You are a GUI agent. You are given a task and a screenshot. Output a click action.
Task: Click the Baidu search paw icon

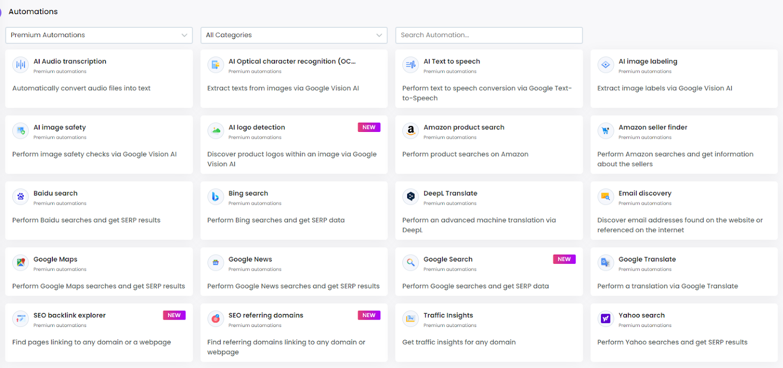pyautogui.click(x=21, y=196)
